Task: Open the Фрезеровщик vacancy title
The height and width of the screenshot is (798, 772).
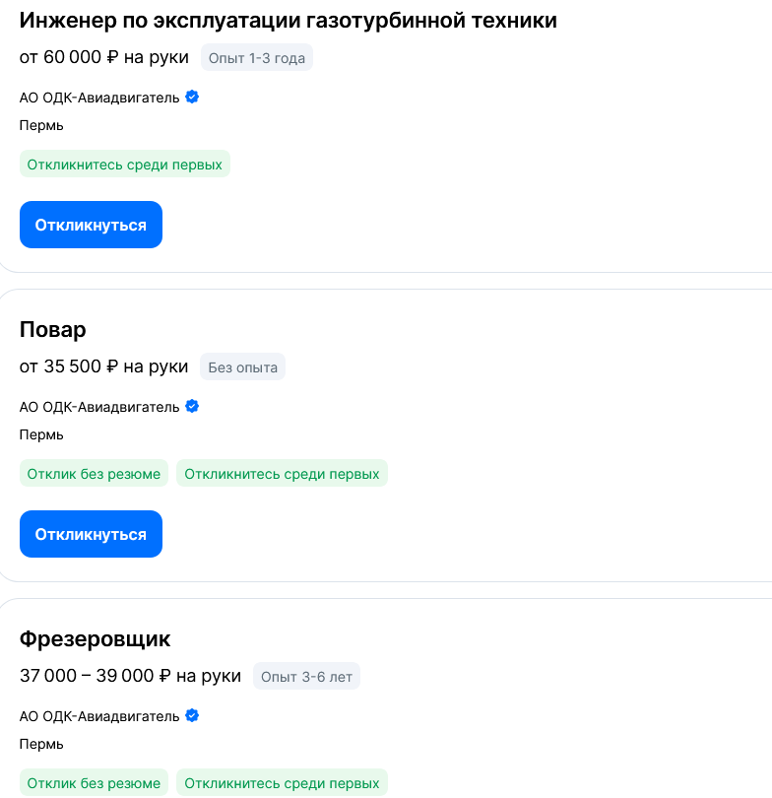Action: coord(96,639)
